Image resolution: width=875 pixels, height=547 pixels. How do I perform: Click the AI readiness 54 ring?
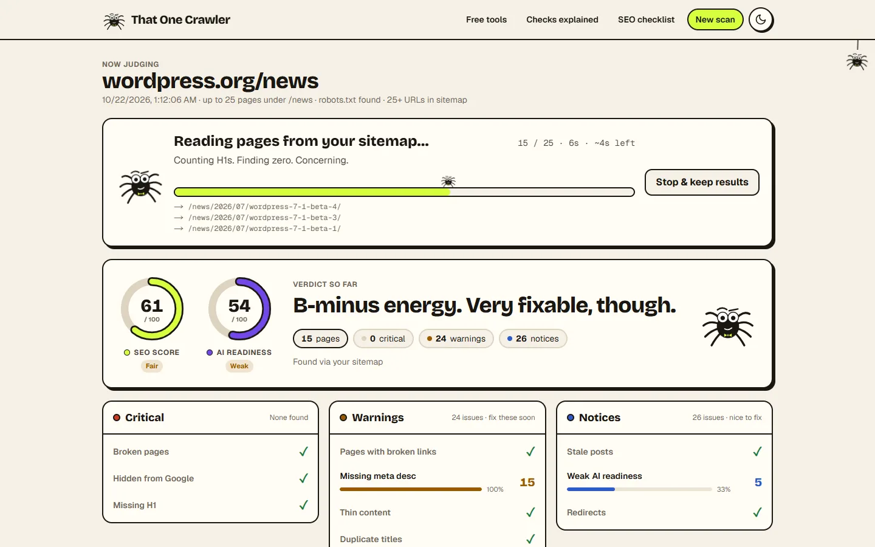tap(239, 309)
